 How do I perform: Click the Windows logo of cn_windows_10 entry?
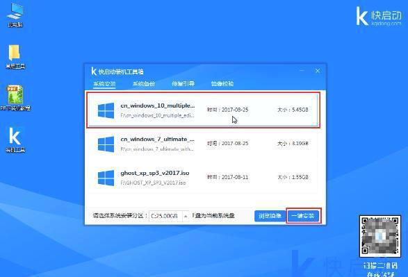tap(106, 110)
